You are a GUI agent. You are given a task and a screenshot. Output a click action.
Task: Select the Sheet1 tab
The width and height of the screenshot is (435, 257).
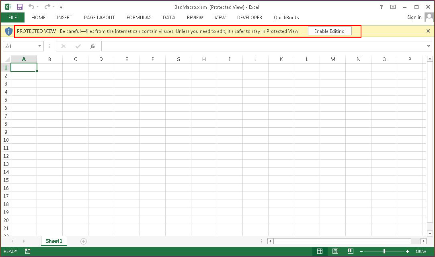pyautogui.click(x=54, y=241)
